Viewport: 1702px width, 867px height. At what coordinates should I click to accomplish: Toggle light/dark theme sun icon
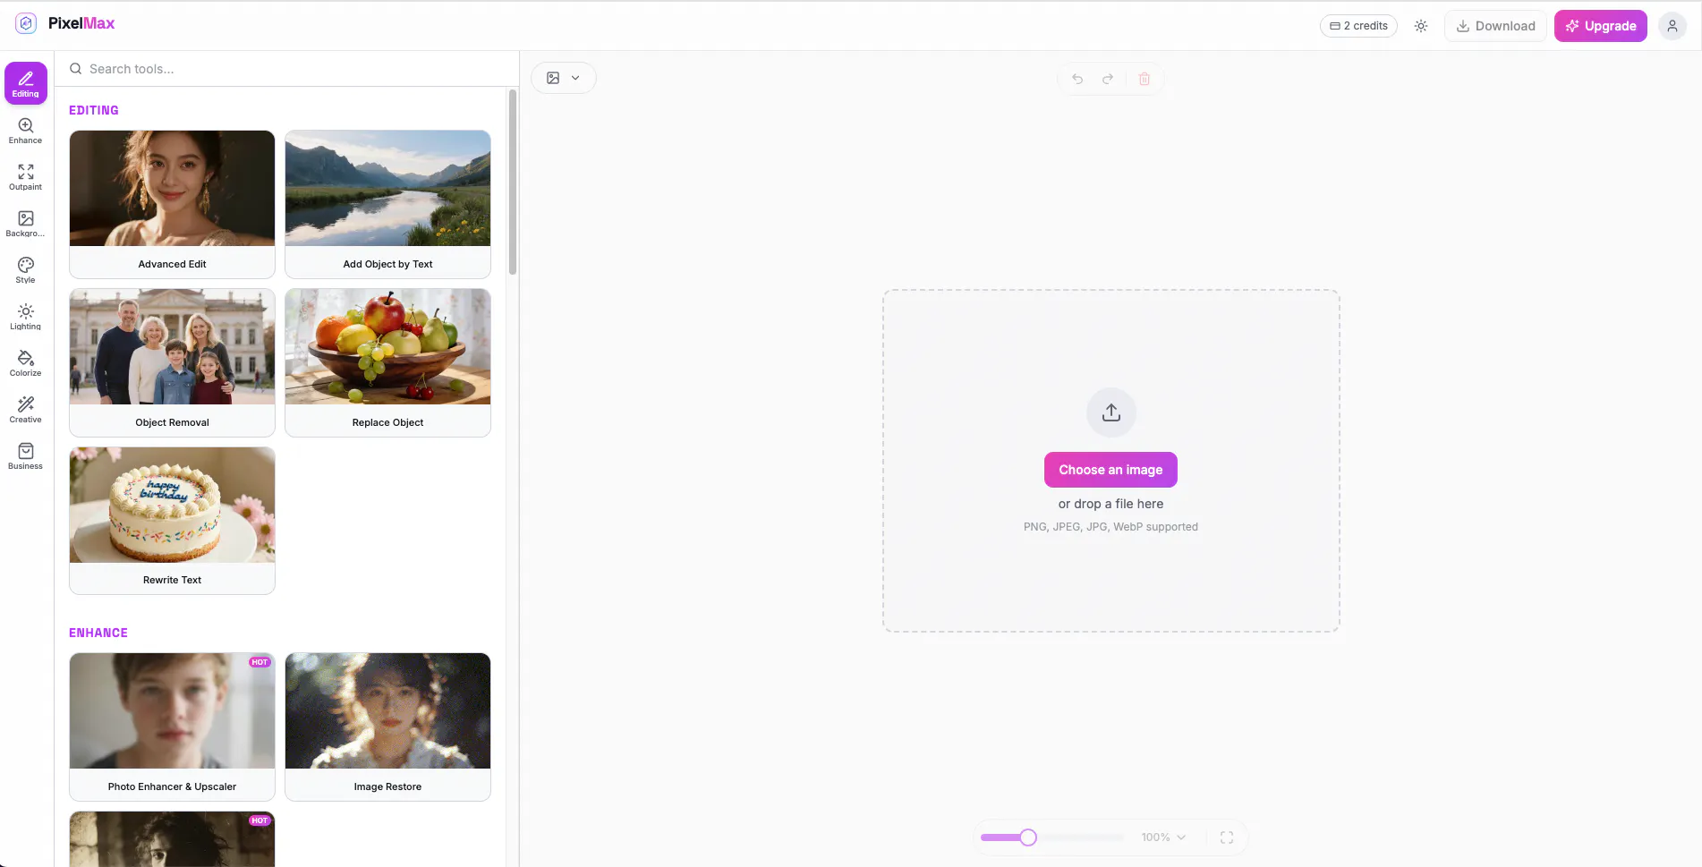1421,26
